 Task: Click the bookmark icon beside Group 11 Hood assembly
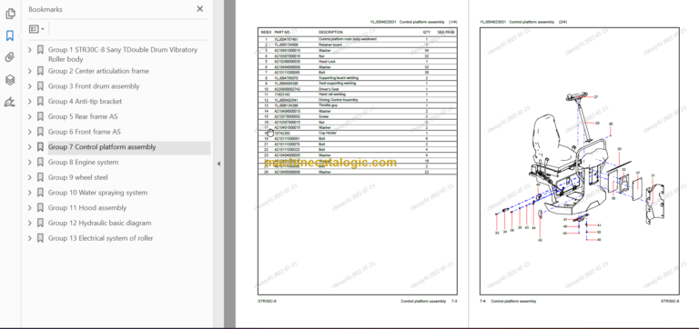point(40,207)
